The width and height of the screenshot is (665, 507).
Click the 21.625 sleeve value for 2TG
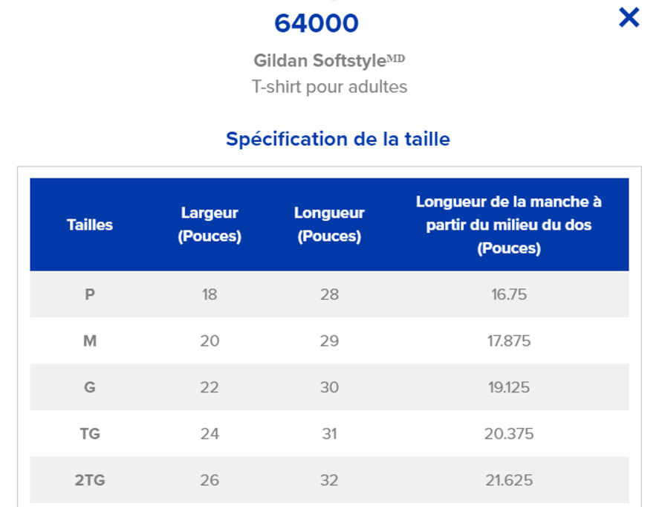(x=508, y=480)
